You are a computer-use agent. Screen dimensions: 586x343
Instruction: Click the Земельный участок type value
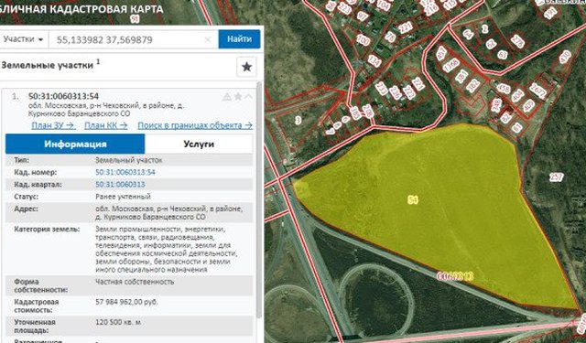click(128, 160)
